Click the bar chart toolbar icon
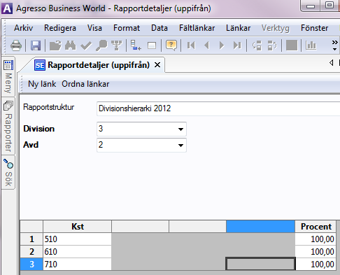The image size is (340, 275). [x=311, y=45]
